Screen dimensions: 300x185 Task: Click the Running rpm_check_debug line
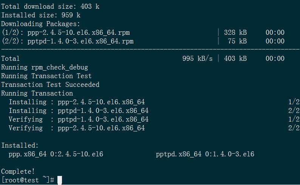click(x=45, y=67)
